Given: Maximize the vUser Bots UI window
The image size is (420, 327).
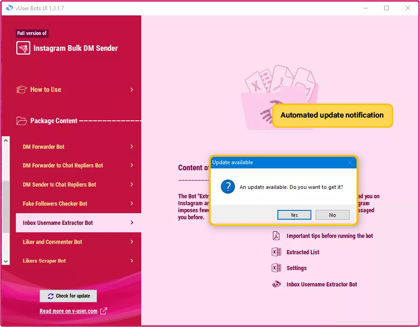Looking at the screenshot, I should coord(386,8).
